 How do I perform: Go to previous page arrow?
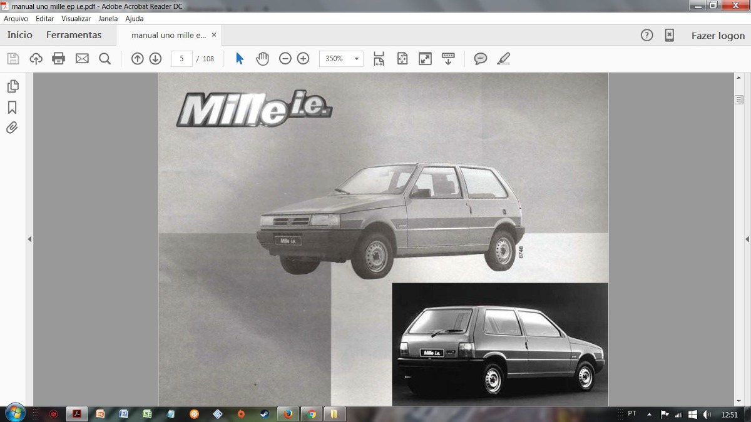pyautogui.click(x=137, y=59)
